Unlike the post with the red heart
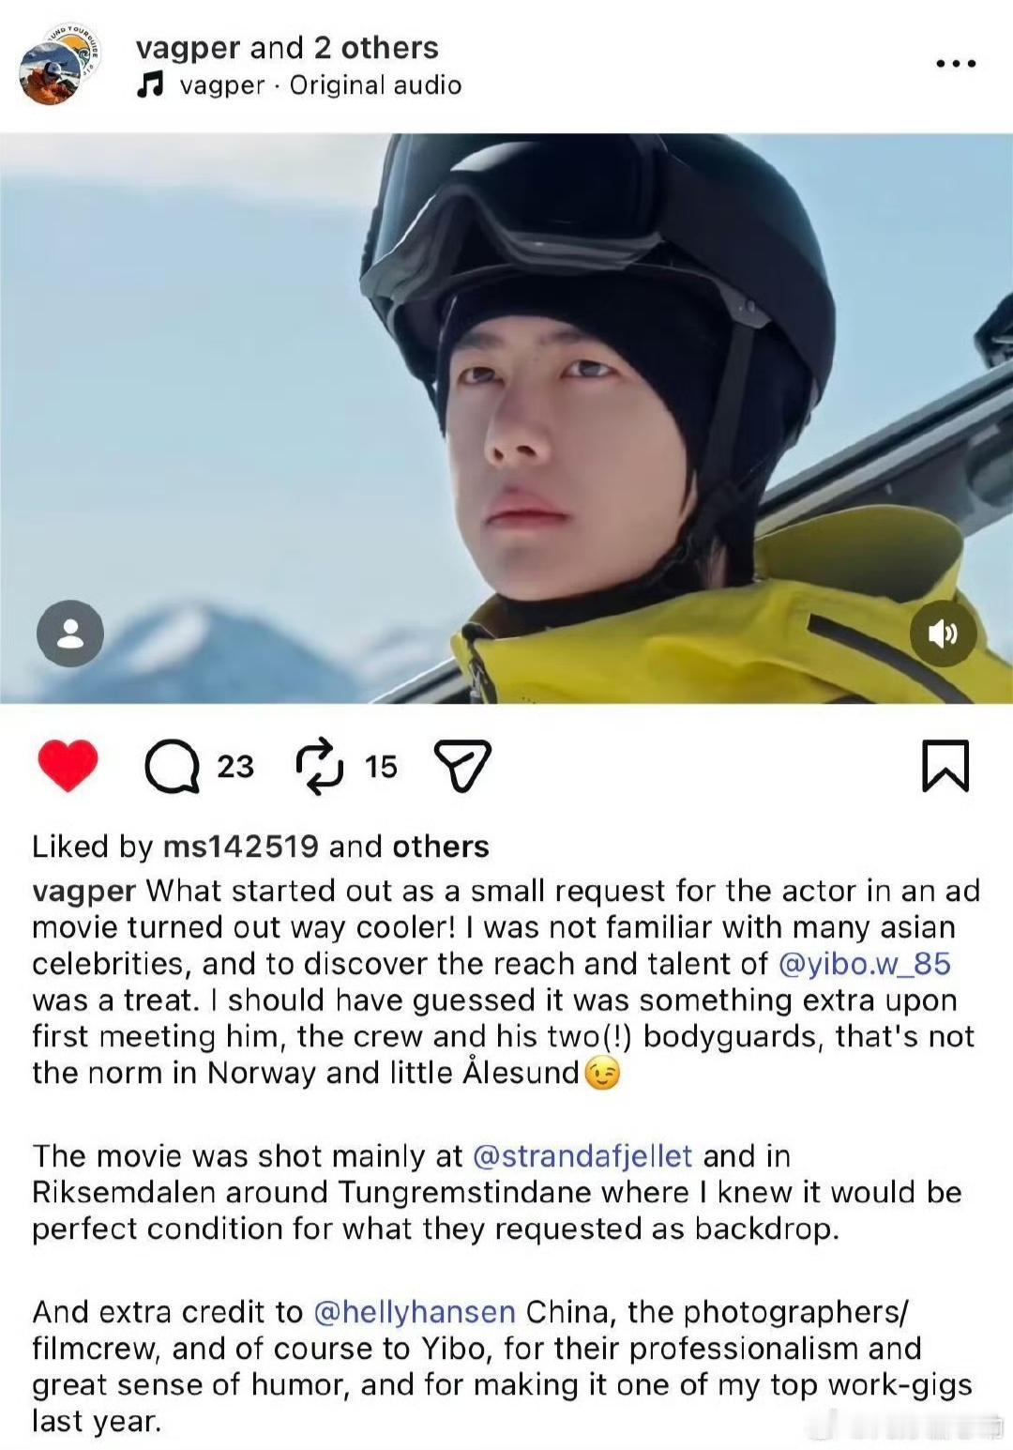The image size is (1013, 1450). (x=68, y=766)
